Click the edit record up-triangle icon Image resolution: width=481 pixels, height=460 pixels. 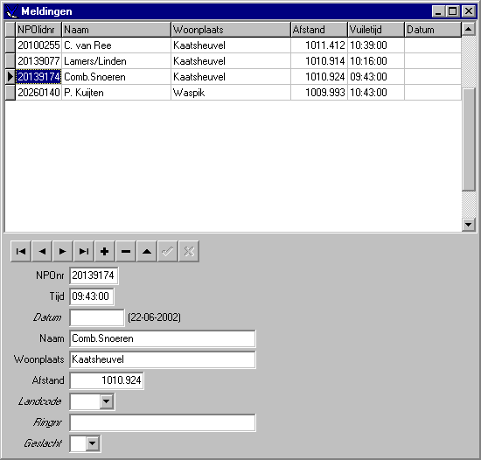coord(147,252)
